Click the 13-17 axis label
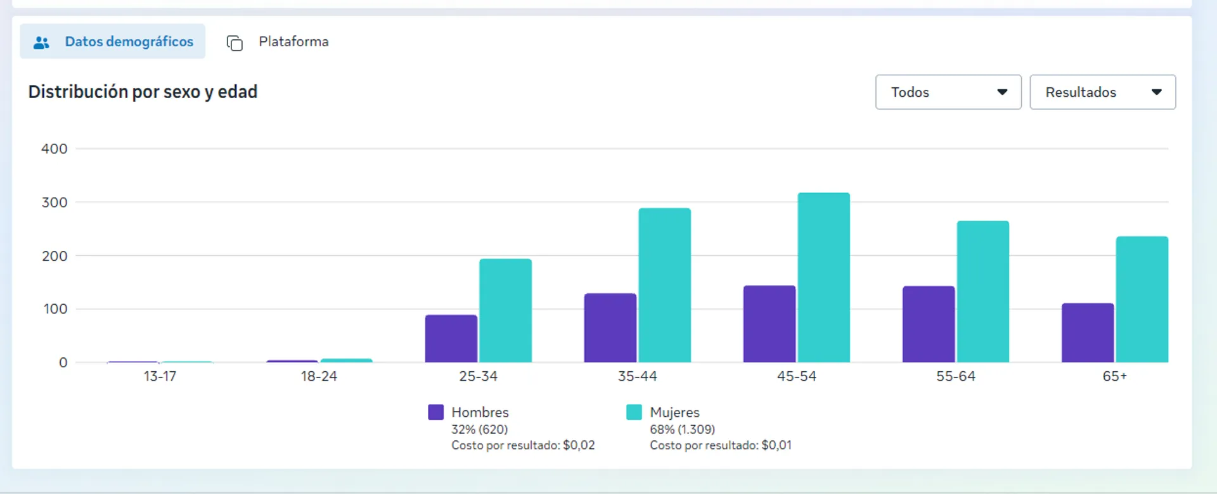The height and width of the screenshot is (494, 1217). click(160, 376)
